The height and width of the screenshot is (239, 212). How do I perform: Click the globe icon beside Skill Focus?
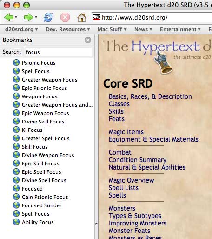click(x=16, y=147)
